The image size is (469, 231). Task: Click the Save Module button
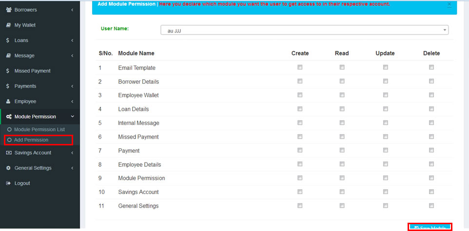430,228
